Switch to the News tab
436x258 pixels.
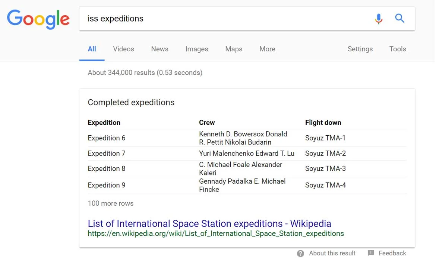tap(159, 49)
